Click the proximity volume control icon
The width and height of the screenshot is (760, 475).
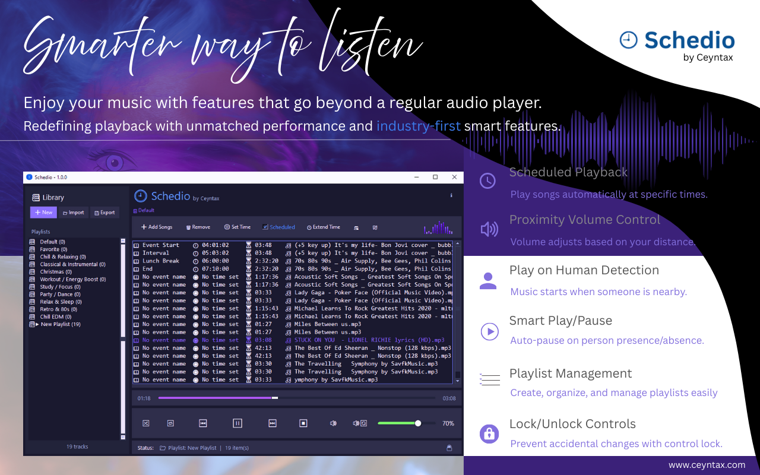coord(360,423)
